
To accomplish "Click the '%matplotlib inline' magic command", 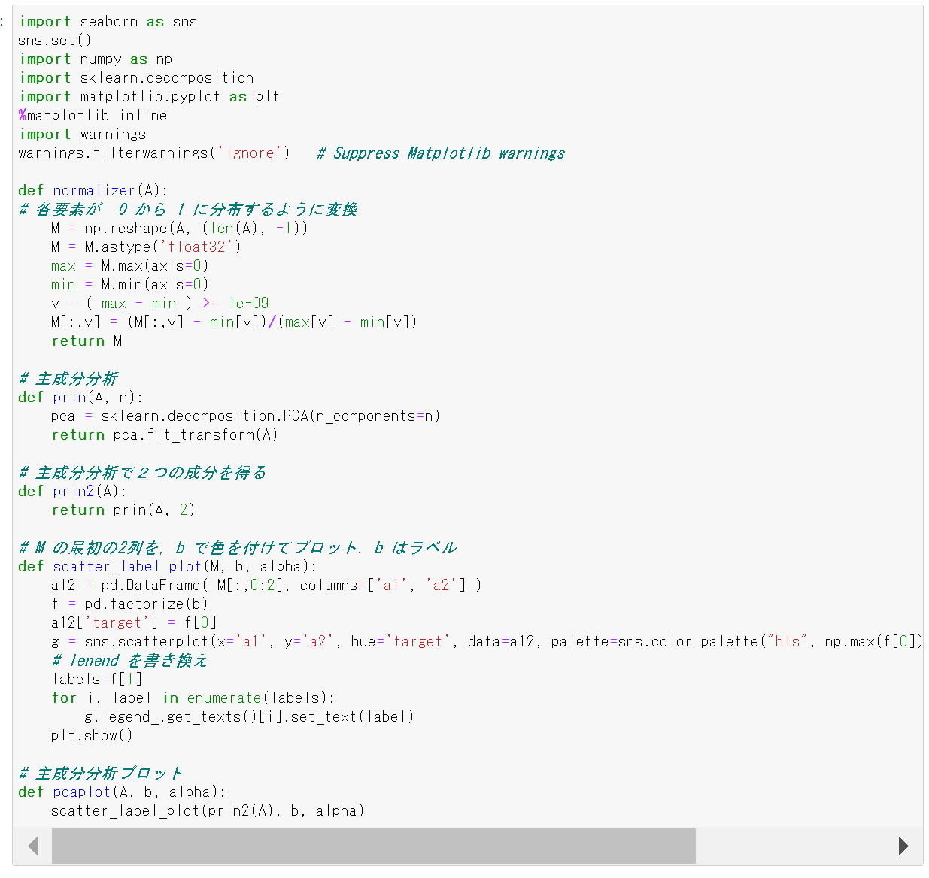I will click(x=93, y=116).
